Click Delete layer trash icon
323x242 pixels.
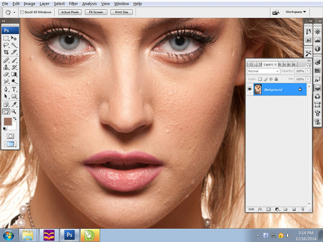(302, 209)
